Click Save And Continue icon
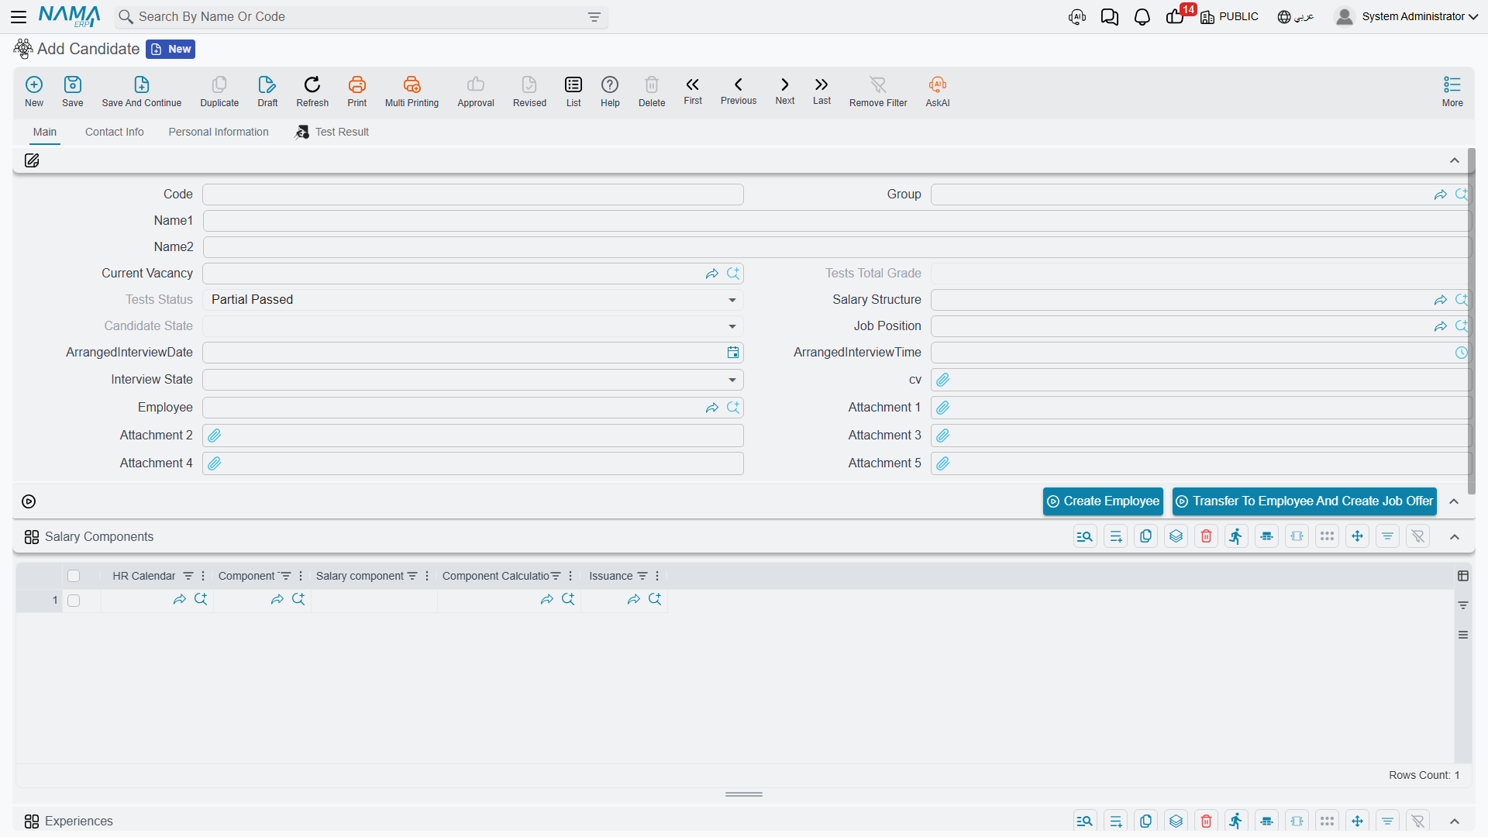The height and width of the screenshot is (837, 1488). 142,91
